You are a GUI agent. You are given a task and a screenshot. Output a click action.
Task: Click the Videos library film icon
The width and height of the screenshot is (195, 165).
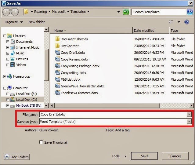click(13, 65)
